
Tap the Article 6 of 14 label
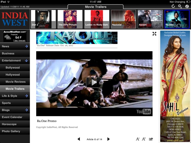point(94,139)
